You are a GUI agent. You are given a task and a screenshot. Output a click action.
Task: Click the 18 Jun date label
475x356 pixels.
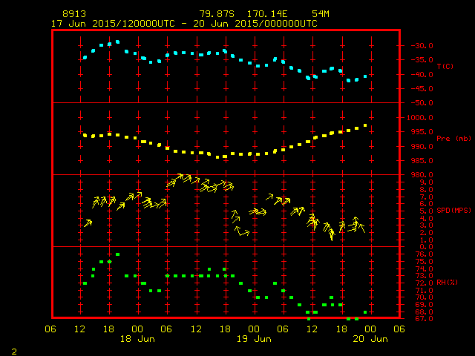pyautogui.click(x=137, y=339)
